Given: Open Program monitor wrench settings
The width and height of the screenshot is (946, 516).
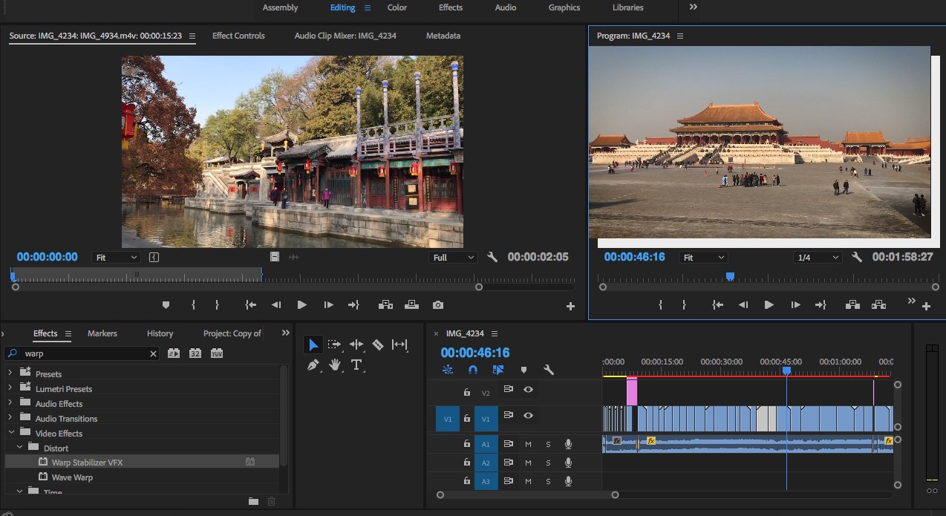Looking at the screenshot, I should click(856, 258).
